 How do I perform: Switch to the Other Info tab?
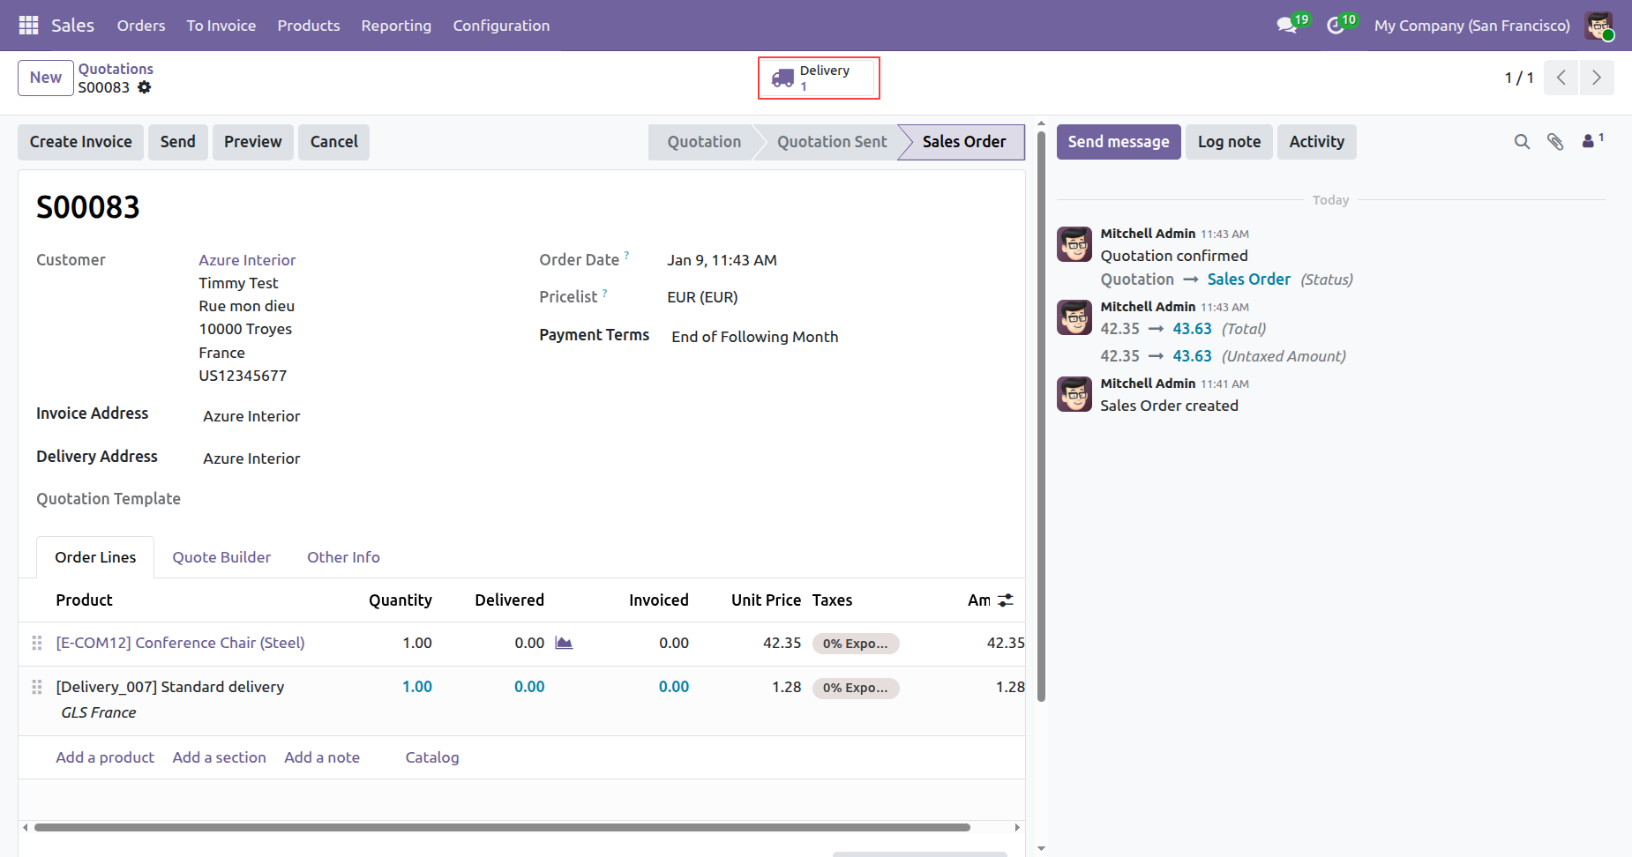343,557
